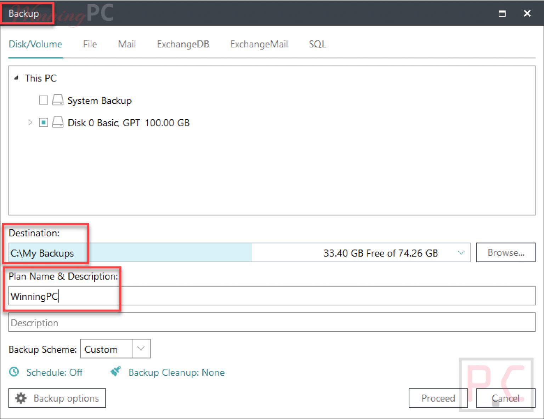Click the plan name field containing WinningPC

coord(272,296)
